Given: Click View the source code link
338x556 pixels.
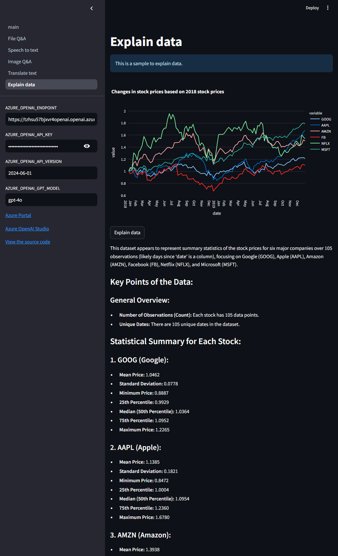Looking at the screenshot, I should [28, 242].
